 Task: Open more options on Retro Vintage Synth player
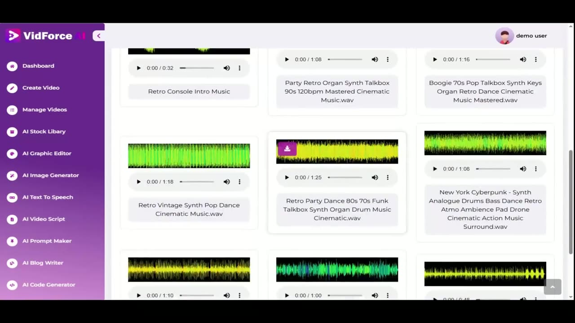(239, 182)
